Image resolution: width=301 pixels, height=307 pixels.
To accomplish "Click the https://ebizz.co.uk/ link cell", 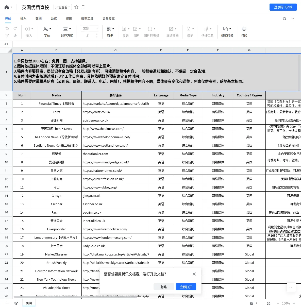I will pos(115,112).
